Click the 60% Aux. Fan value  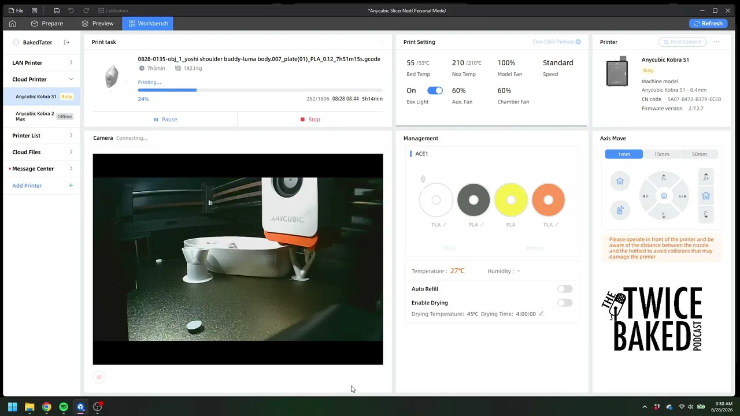(459, 91)
